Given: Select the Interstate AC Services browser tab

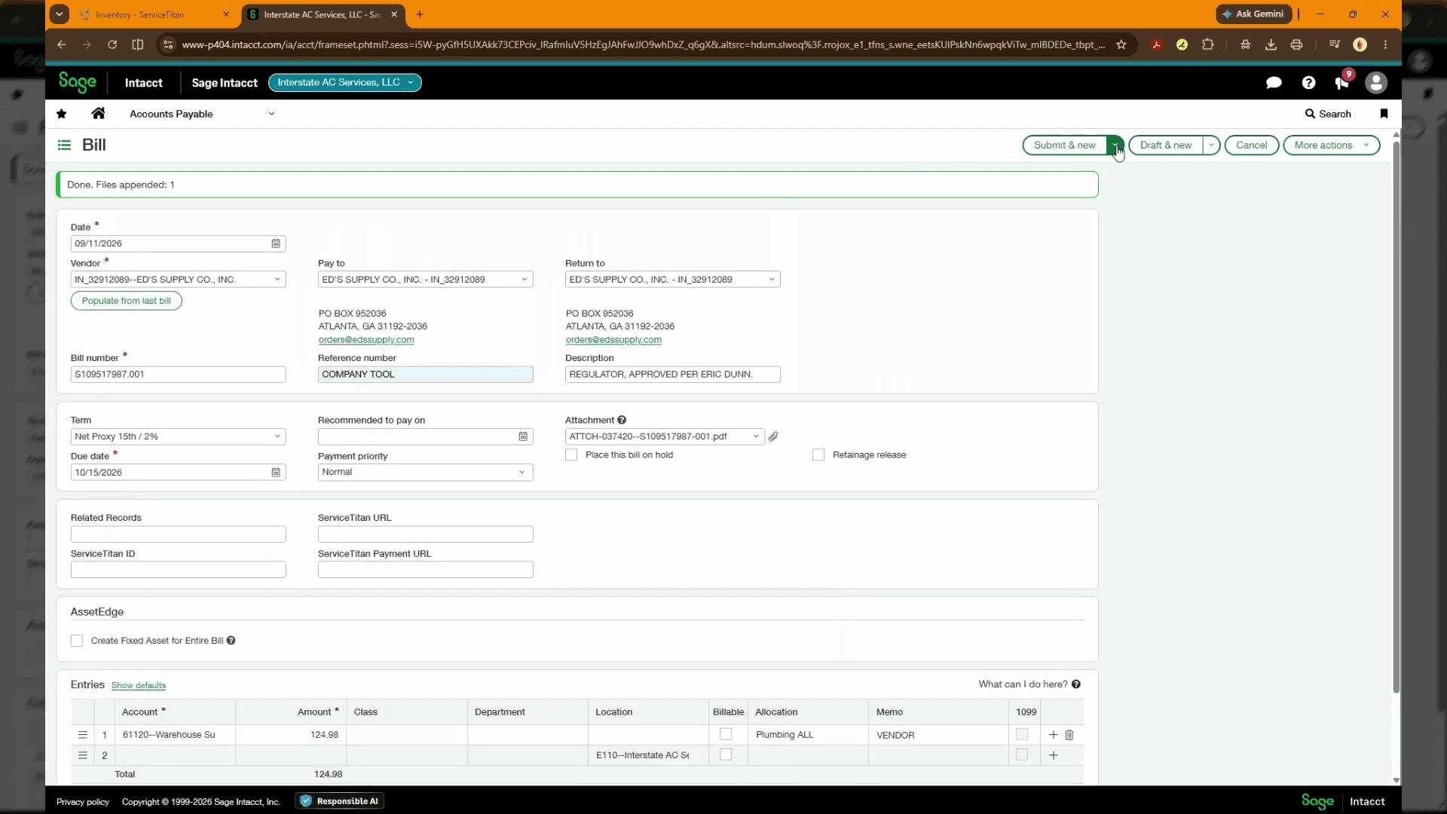Looking at the screenshot, I should point(324,14).
